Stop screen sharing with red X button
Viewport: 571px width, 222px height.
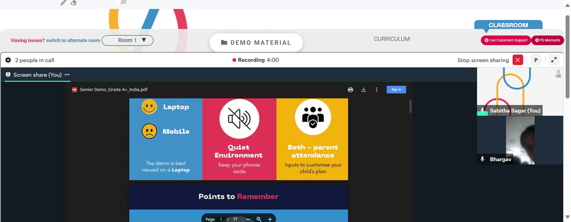pyautogui.click(x=518, y=60)
